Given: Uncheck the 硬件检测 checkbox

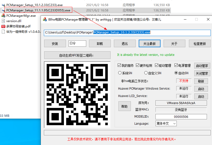Looking at the screenshot, I should pos(138,66).
